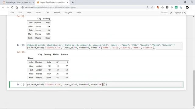Click the Mumbai cell in Out[6] table
This screenshot has width=195, height=109.
(38, 23)
